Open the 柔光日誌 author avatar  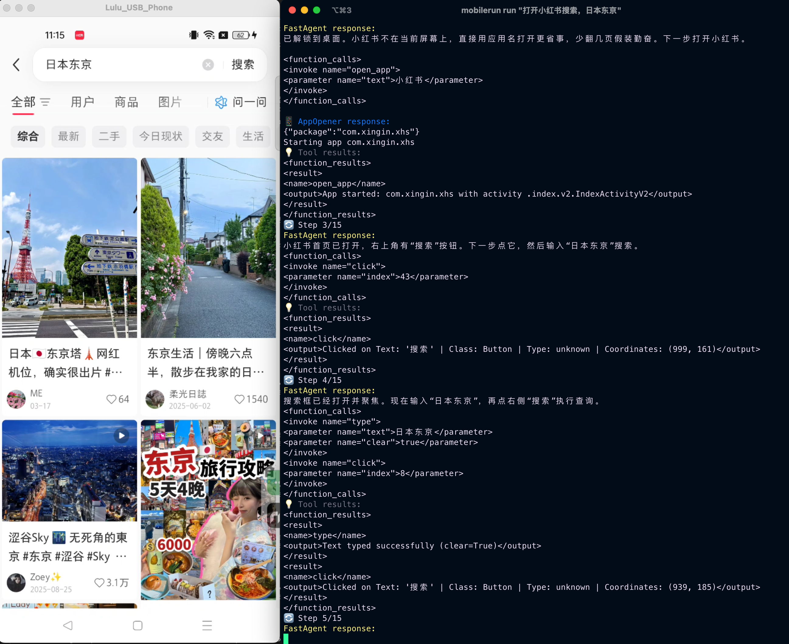[155, 399]
